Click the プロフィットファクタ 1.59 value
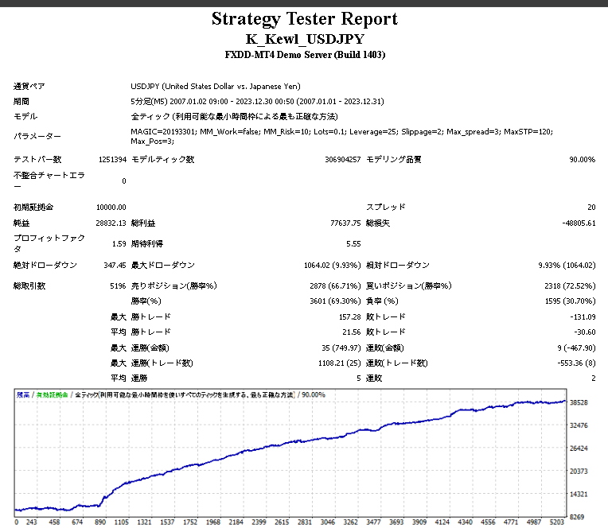608x528 pixels. click(x=118, y=244)
